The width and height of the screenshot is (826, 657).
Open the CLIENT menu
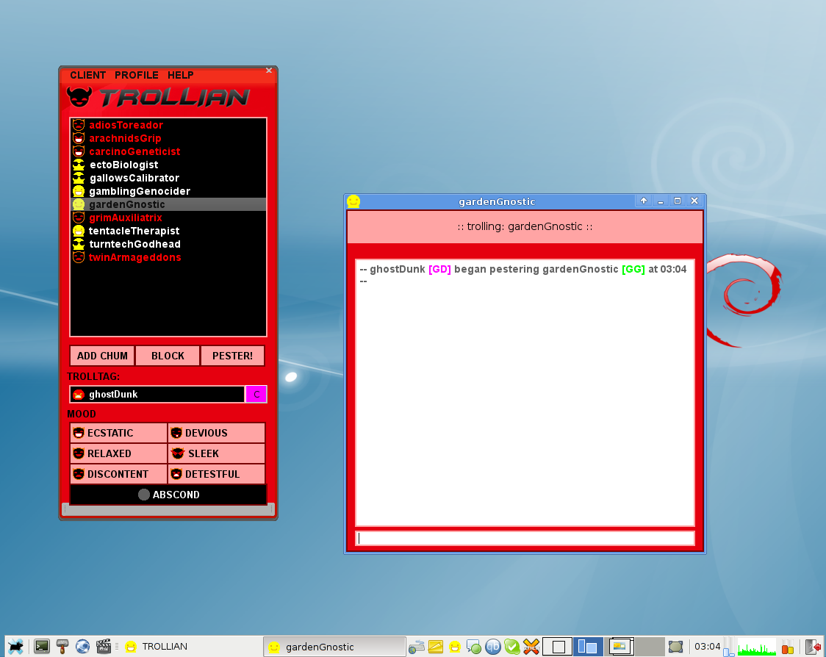(87, 75)
